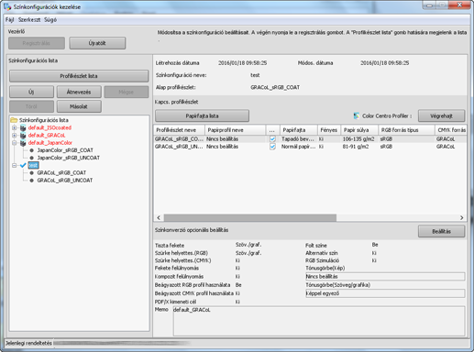Open the Szerkeszt menu
The image size is (474, 352).
(x=29, y=20)
